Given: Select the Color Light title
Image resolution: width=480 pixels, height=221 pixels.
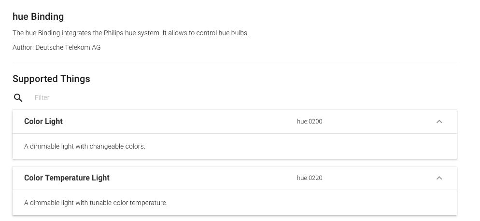Looking at the screenshot, I should click(43, 122).
